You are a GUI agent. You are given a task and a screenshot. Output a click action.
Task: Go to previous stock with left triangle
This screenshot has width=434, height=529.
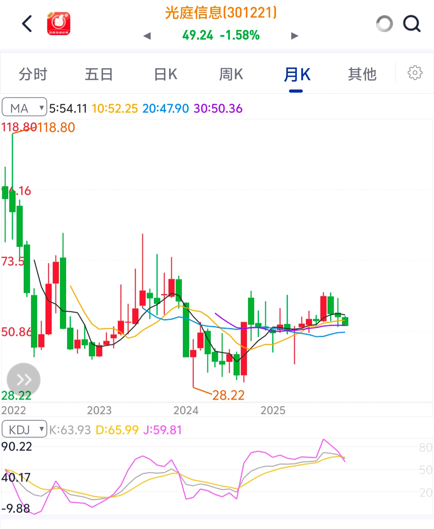click(147, 36)
